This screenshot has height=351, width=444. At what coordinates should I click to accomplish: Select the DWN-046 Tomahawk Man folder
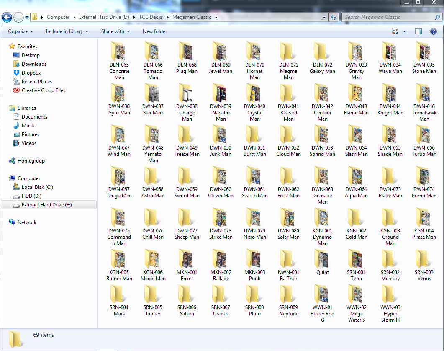424,102
